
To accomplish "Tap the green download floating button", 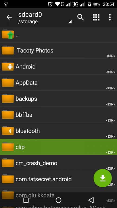I will [x=103, y=178].
